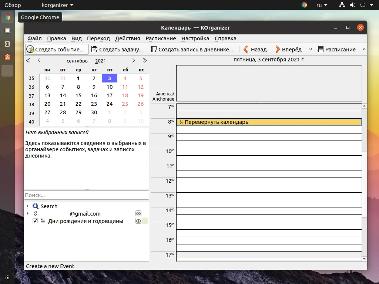Go forward with the Вперёд arrow
Image resolution: width=379 pixels, height=284 pixels.
pos(278,49)
